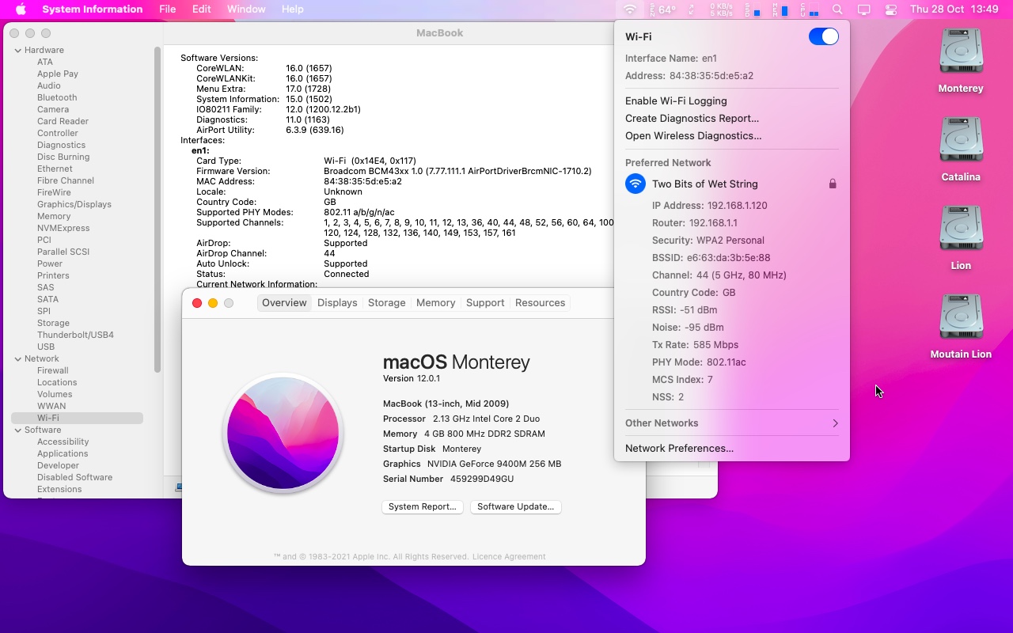Viewport: 1013px width, 633px height.
Task: Switch to the Support tab
Action: pyautogui.click(x=485, y=303)
